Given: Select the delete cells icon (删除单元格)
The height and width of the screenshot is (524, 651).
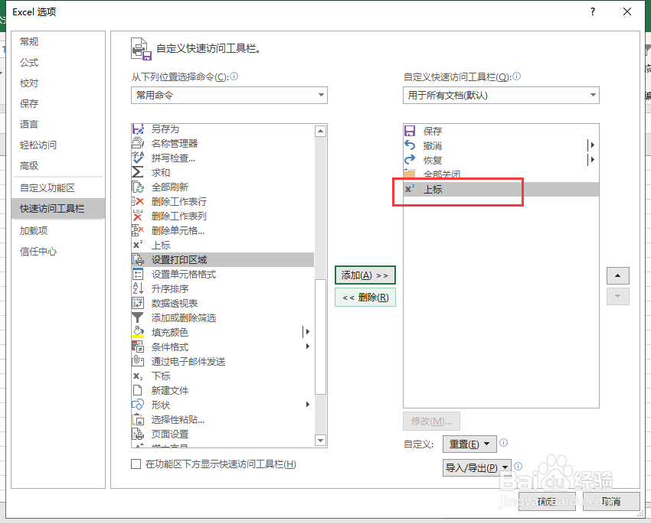Looking at the screenshot, I should (138, 230).
